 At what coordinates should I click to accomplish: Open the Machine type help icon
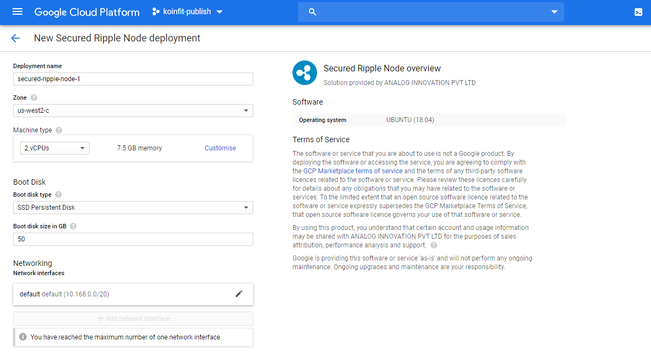pyautogui.click(x=59, y=130)
